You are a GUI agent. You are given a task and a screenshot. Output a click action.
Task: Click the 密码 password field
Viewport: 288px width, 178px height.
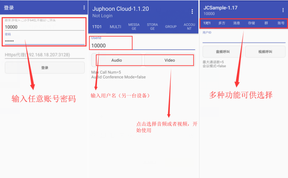click(45, 41)
